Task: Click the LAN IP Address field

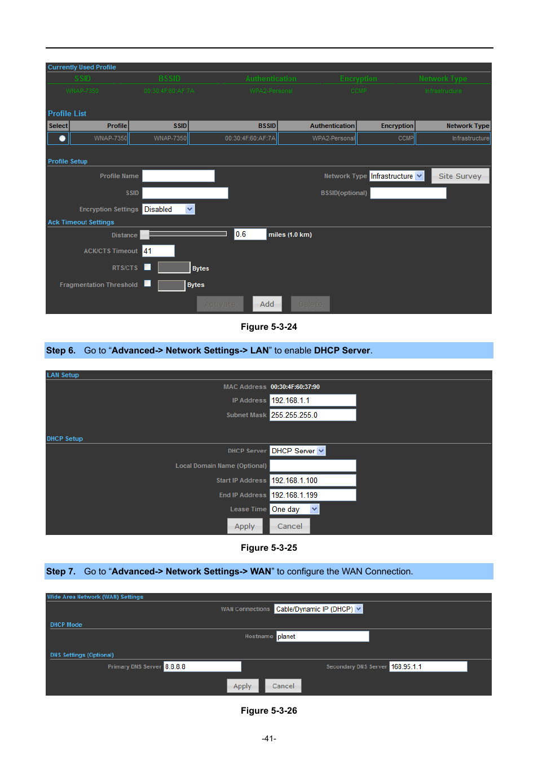Action: tap(312, 400)
